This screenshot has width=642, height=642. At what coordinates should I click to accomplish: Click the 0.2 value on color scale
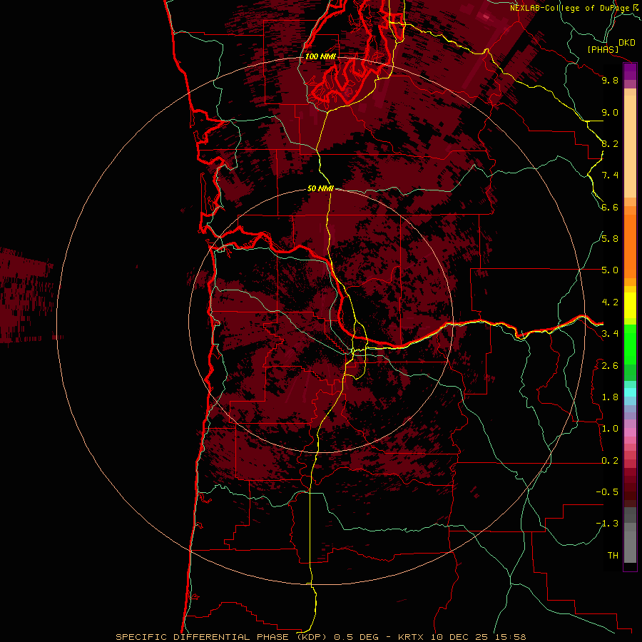[610, 461]
